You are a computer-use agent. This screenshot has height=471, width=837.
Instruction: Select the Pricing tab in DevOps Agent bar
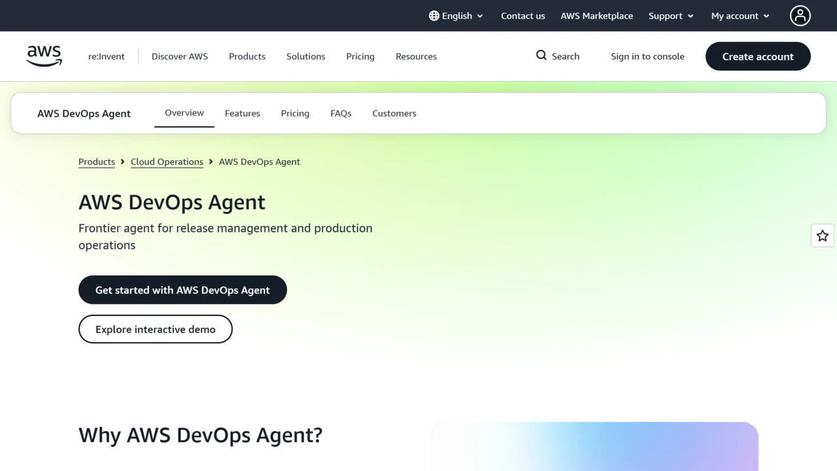point(295,113)
